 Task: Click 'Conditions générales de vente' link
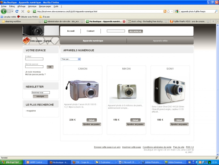157,147
